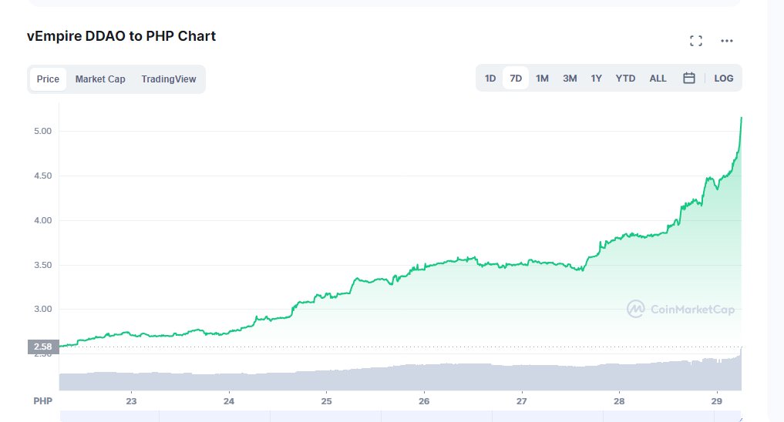Screen dimensions: 784x422
Task: Click the date label 24
Action: coord(229,401)
